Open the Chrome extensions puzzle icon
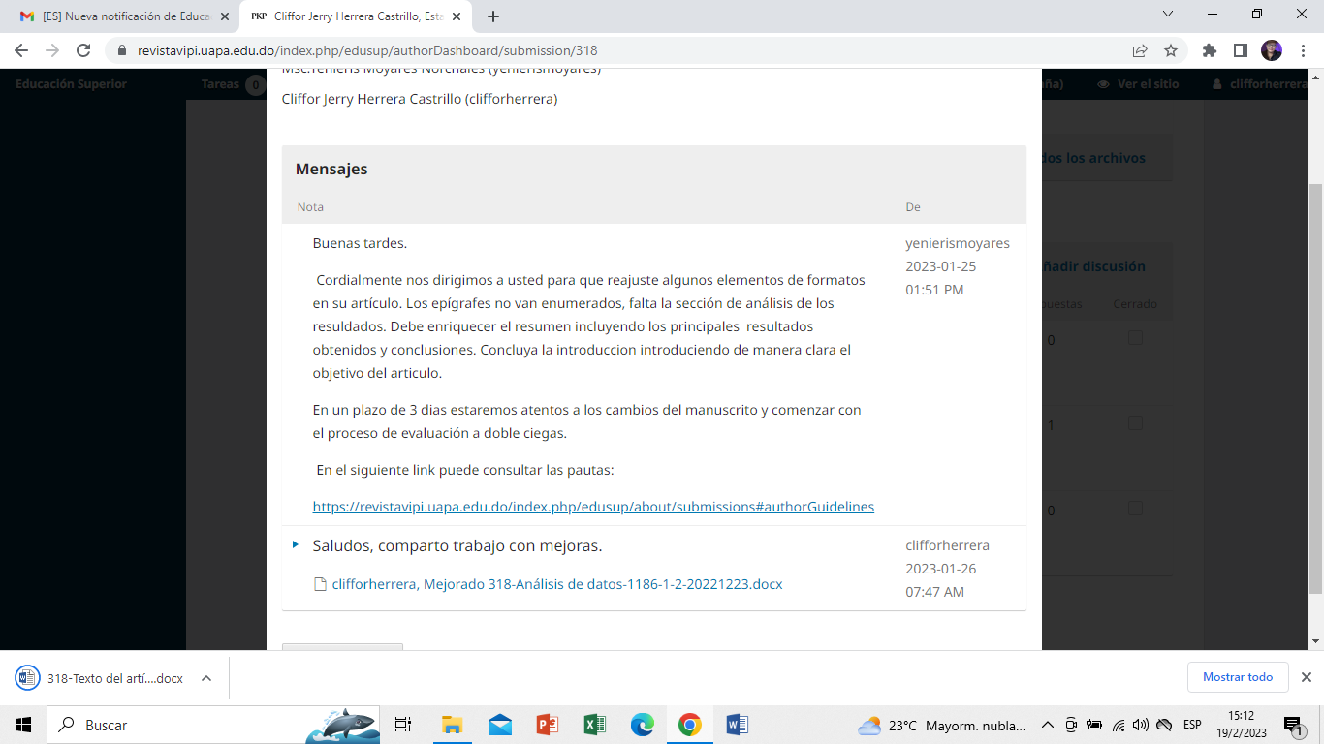 click(1209, 50)
